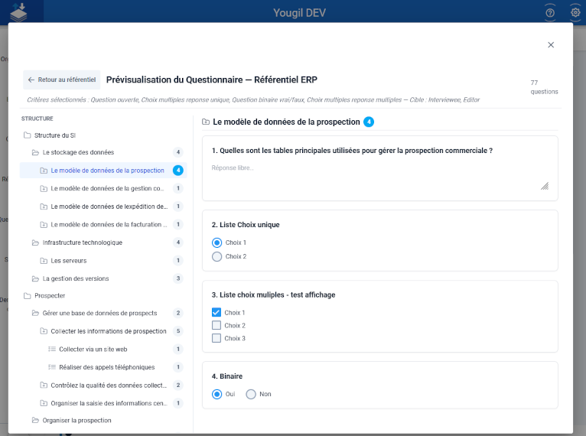Select Oui radio in Binaire question
The width and height of the screenshot is (586, 436).
(x=216, y=394)
